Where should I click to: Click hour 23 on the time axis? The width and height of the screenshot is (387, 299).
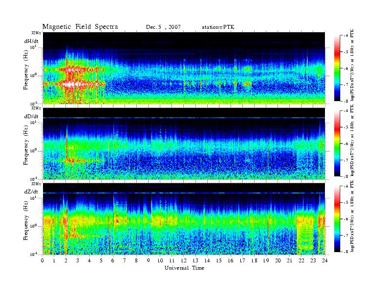[313, 260]
